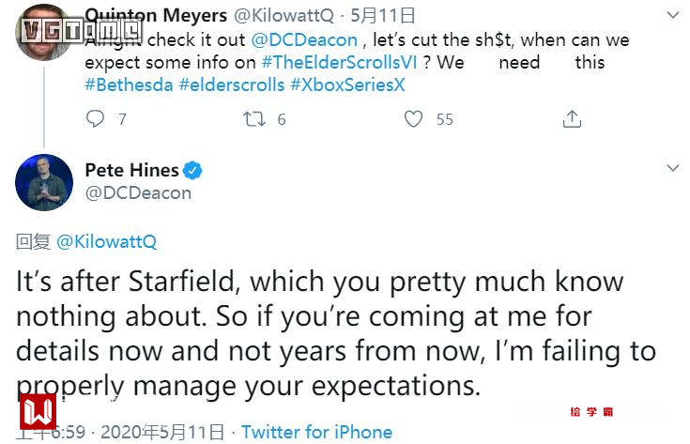Open Pete Hines' profile avatar

(x=44, y=182)
